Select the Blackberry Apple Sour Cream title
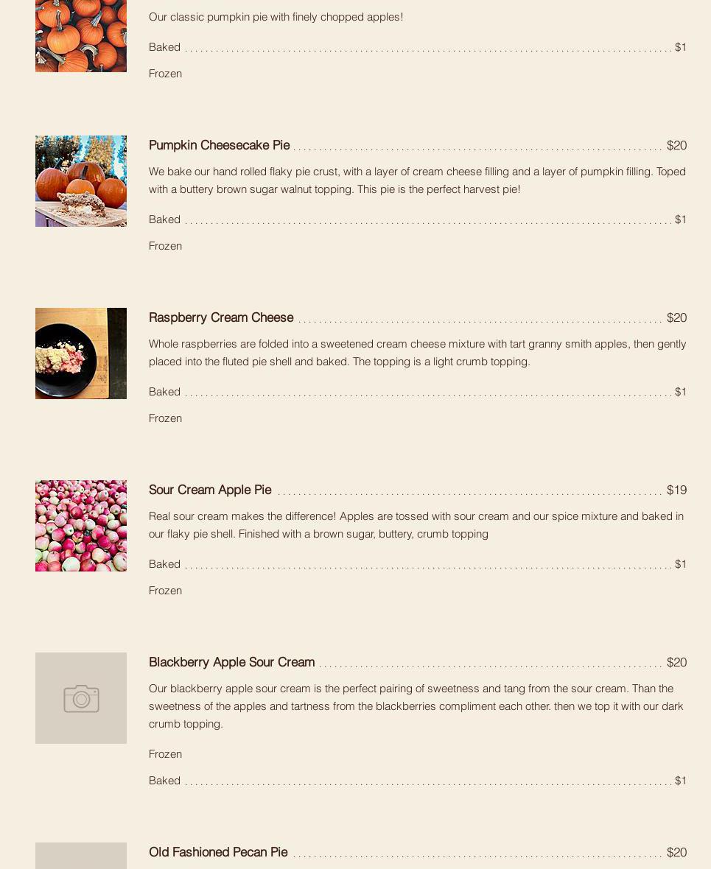This screenshot has width=711, height=869. coord(232,662)
